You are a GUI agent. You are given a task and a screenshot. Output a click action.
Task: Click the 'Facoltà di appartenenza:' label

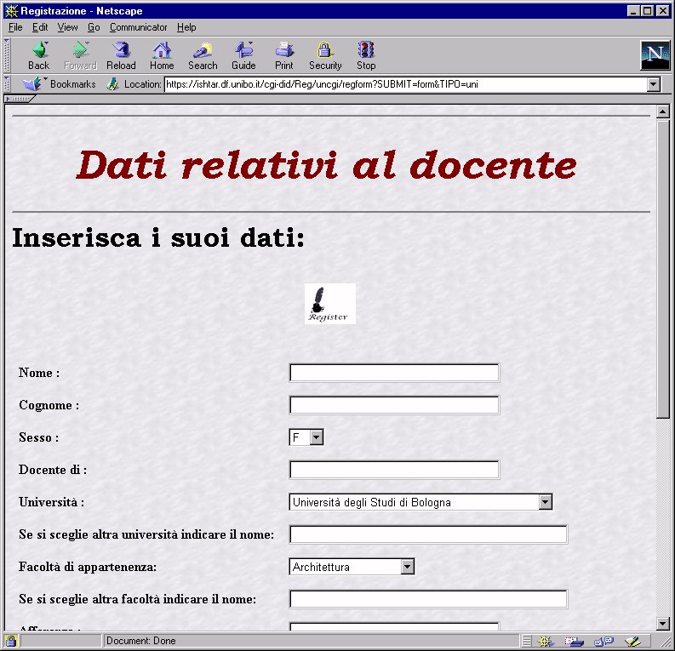click(88, 567)
